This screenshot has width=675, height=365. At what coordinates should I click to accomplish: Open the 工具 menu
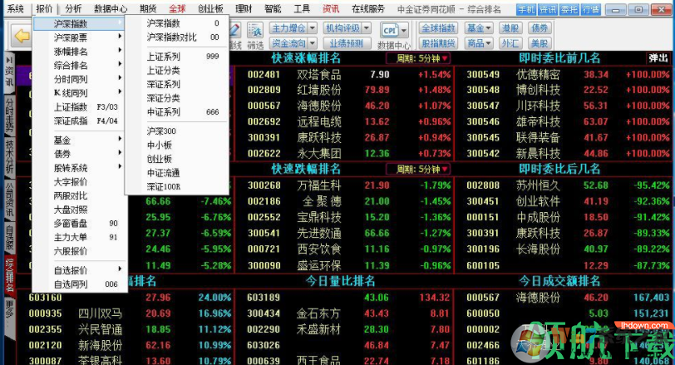click(x=302, y=8)
